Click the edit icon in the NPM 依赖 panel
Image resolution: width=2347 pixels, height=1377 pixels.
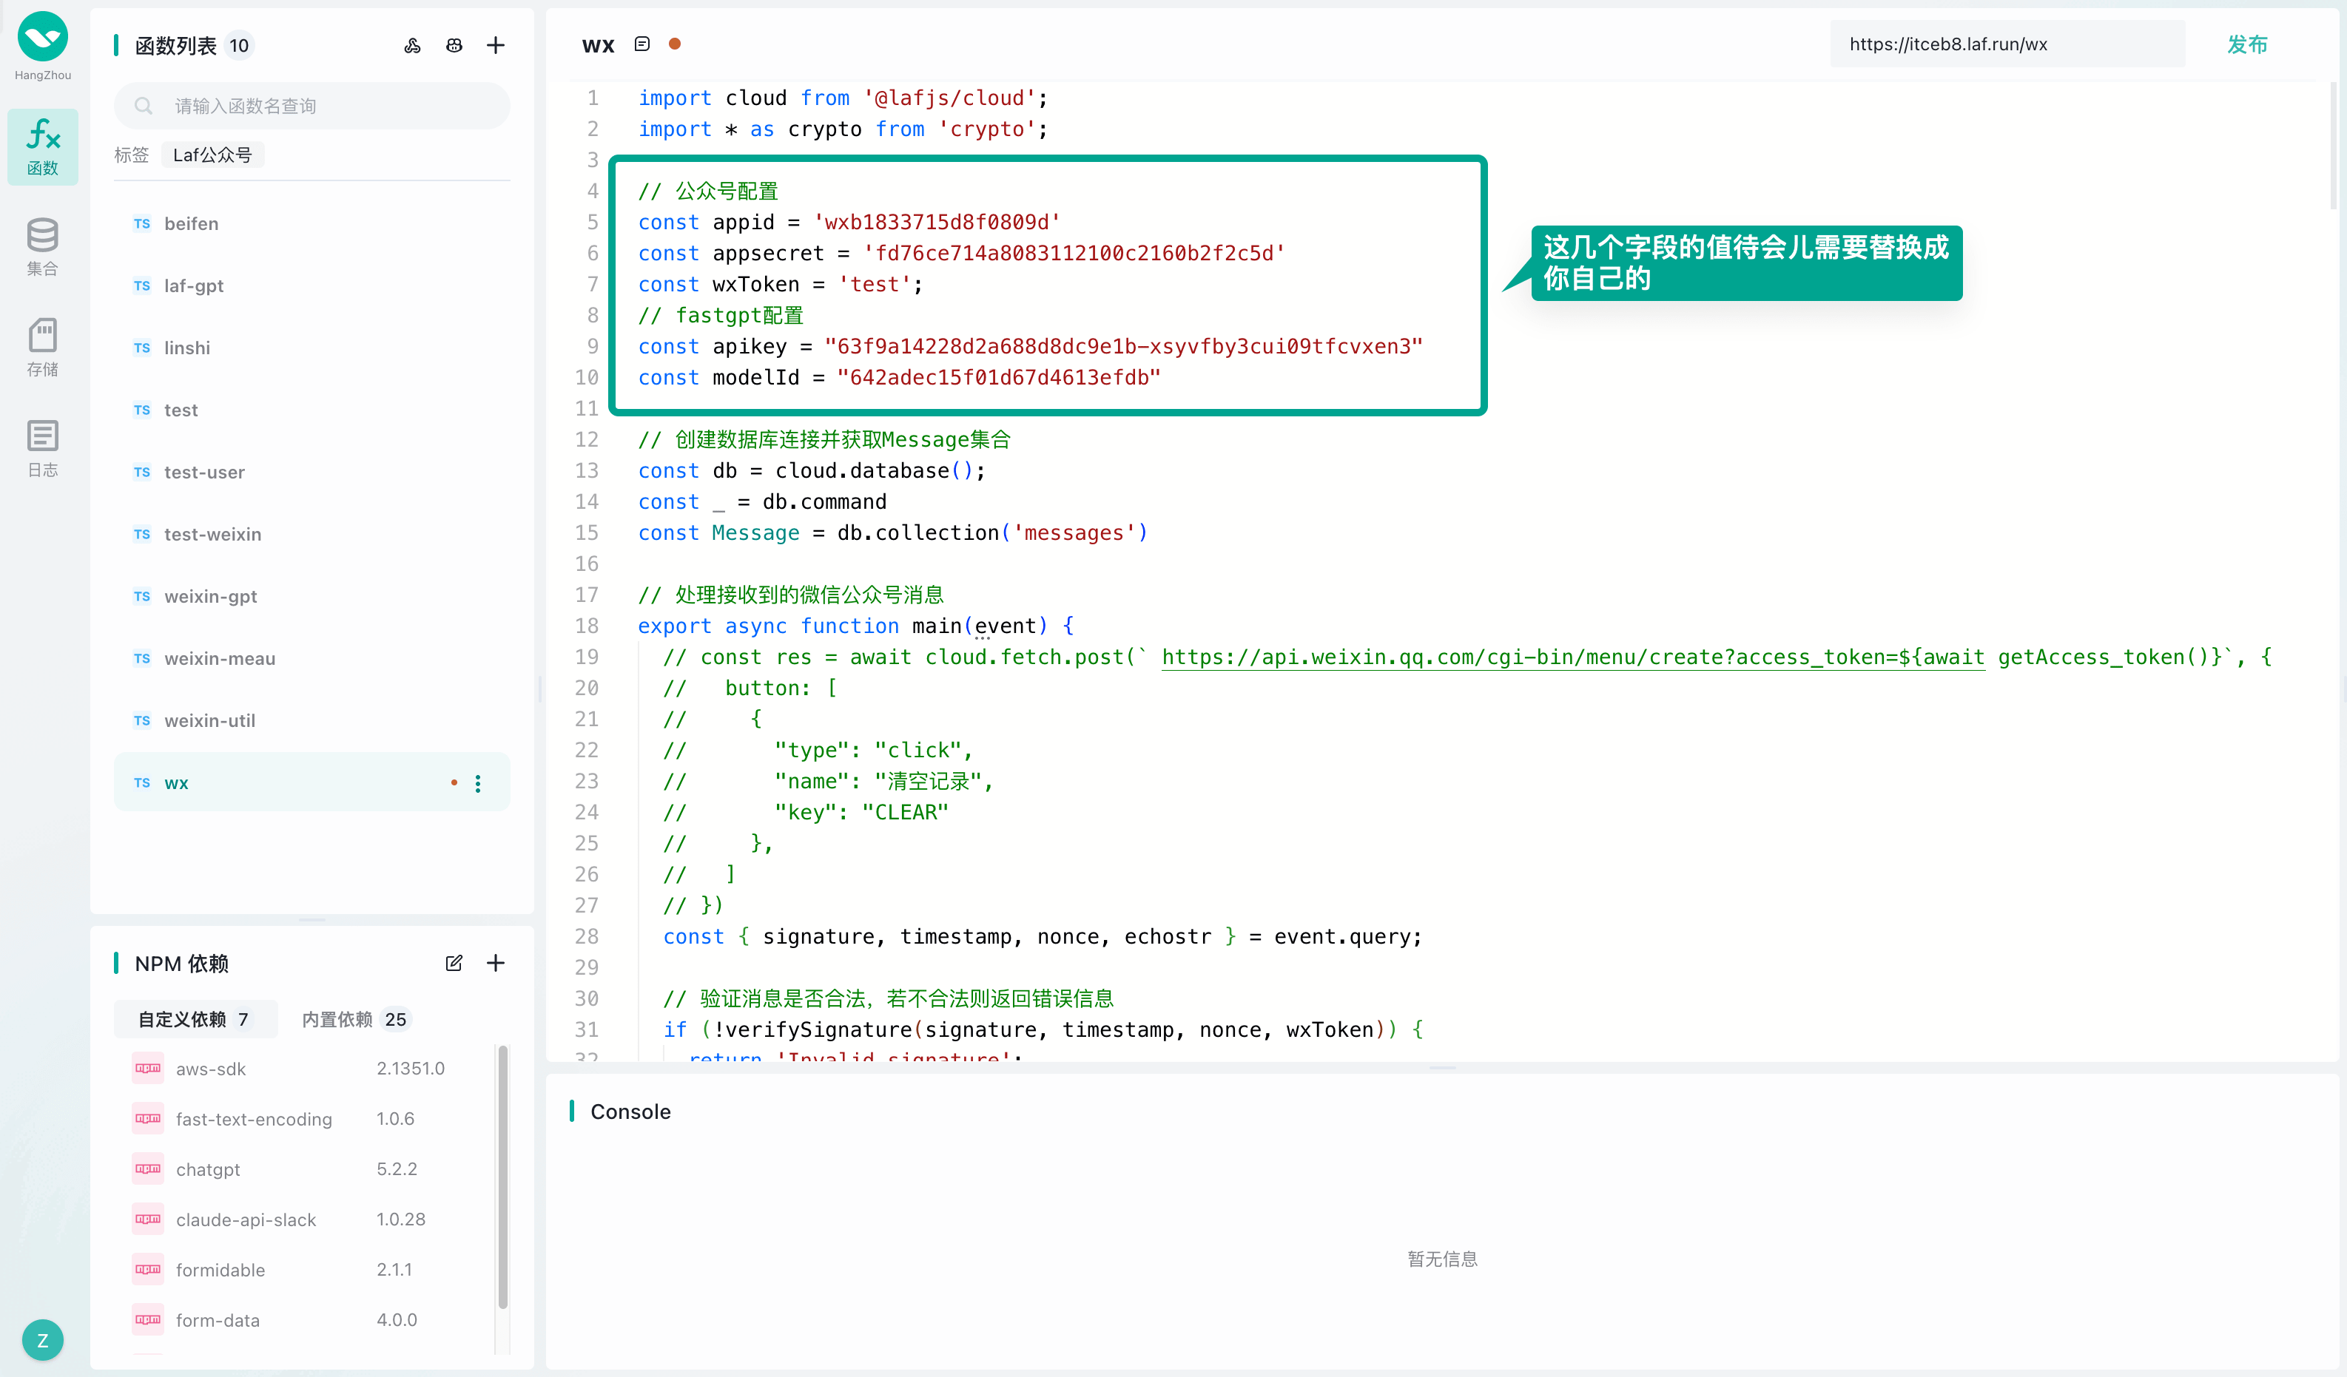point(454,963)
